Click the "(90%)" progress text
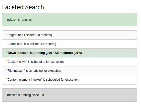Viewport: 141px width, 107px height. click(x=78, y=53)
